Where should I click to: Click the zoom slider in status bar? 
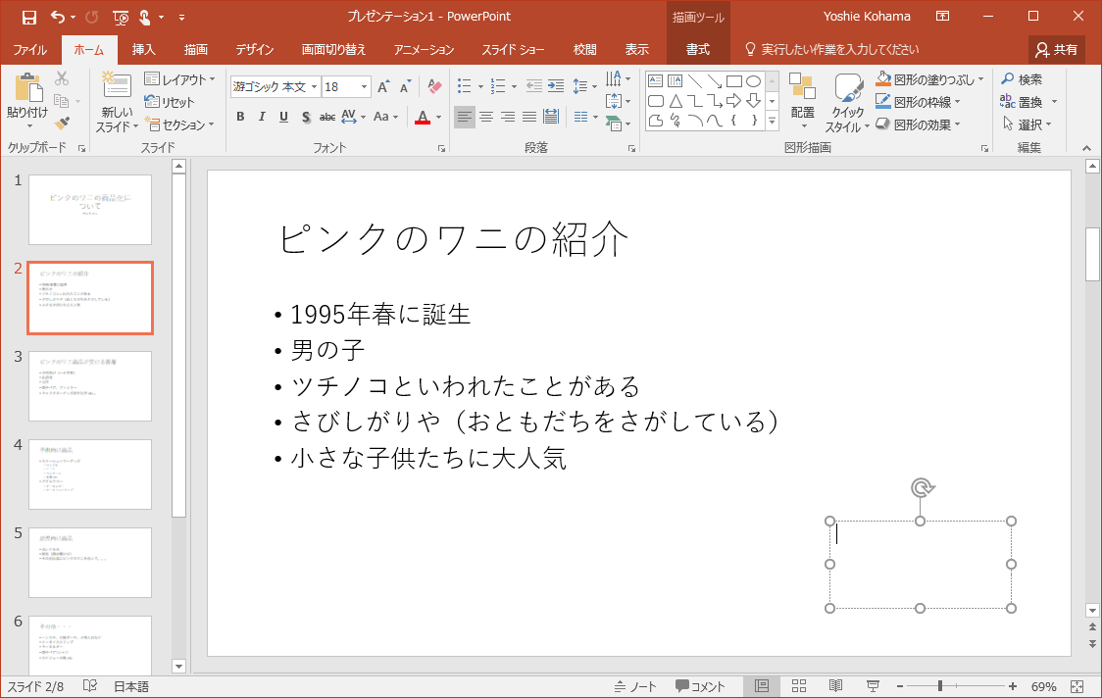point(939,686)
